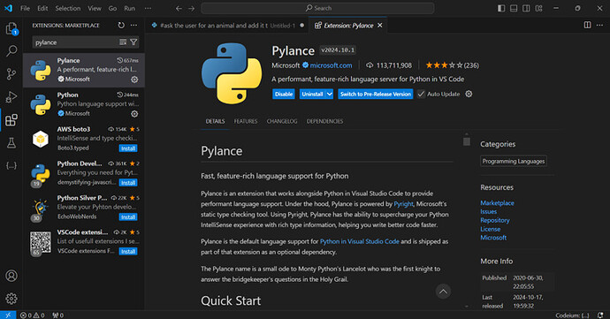This screenshot has height=319, width=610.
Task: Refresh the extensions marketplace list
Action: point(121,26)
